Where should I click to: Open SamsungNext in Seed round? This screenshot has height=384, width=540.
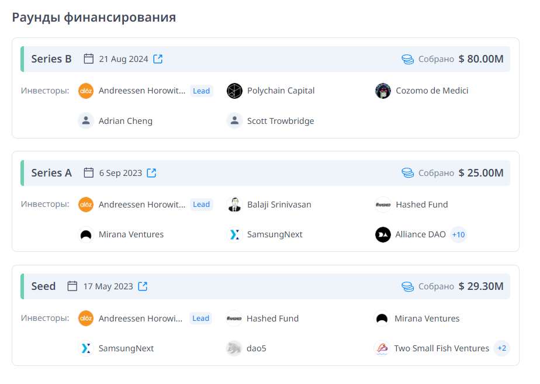pos(126,348)
